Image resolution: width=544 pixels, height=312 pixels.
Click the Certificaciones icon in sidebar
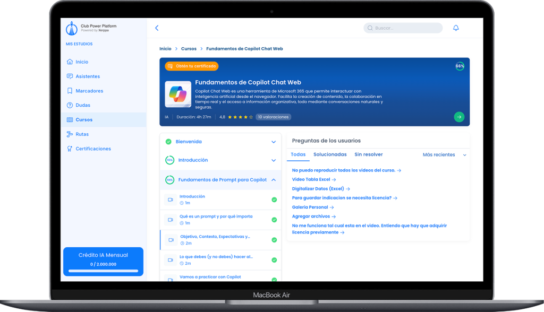70,149
